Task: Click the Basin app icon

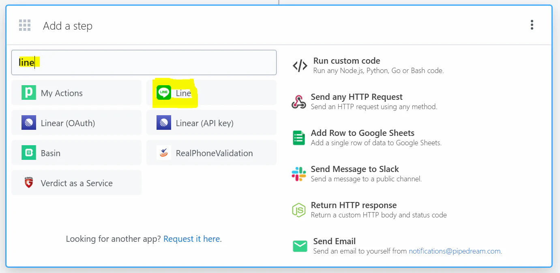Action: point(29,153)
